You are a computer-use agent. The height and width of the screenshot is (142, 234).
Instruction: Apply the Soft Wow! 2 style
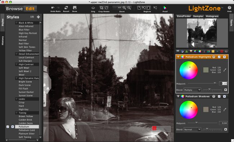click(25, 71)
